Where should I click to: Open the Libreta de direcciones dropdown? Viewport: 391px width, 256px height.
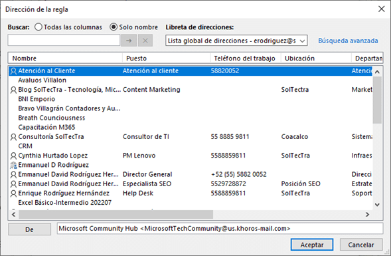236,41
